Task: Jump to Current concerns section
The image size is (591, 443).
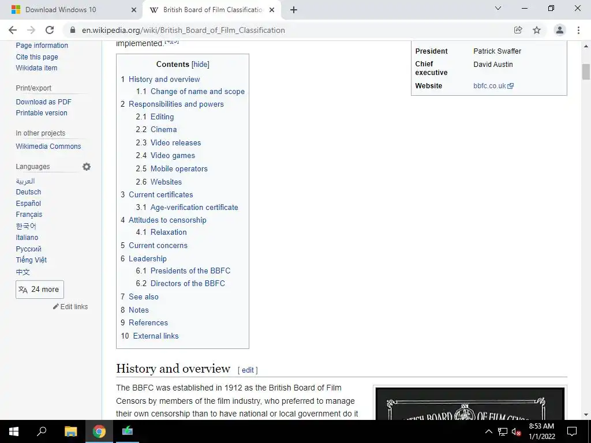Action: click(x=158, y=246)
